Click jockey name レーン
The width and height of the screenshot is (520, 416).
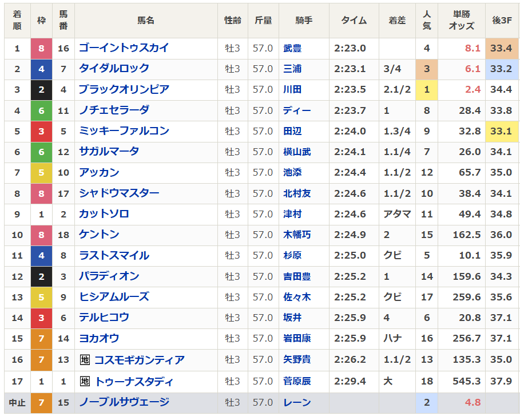coord(297,402)
